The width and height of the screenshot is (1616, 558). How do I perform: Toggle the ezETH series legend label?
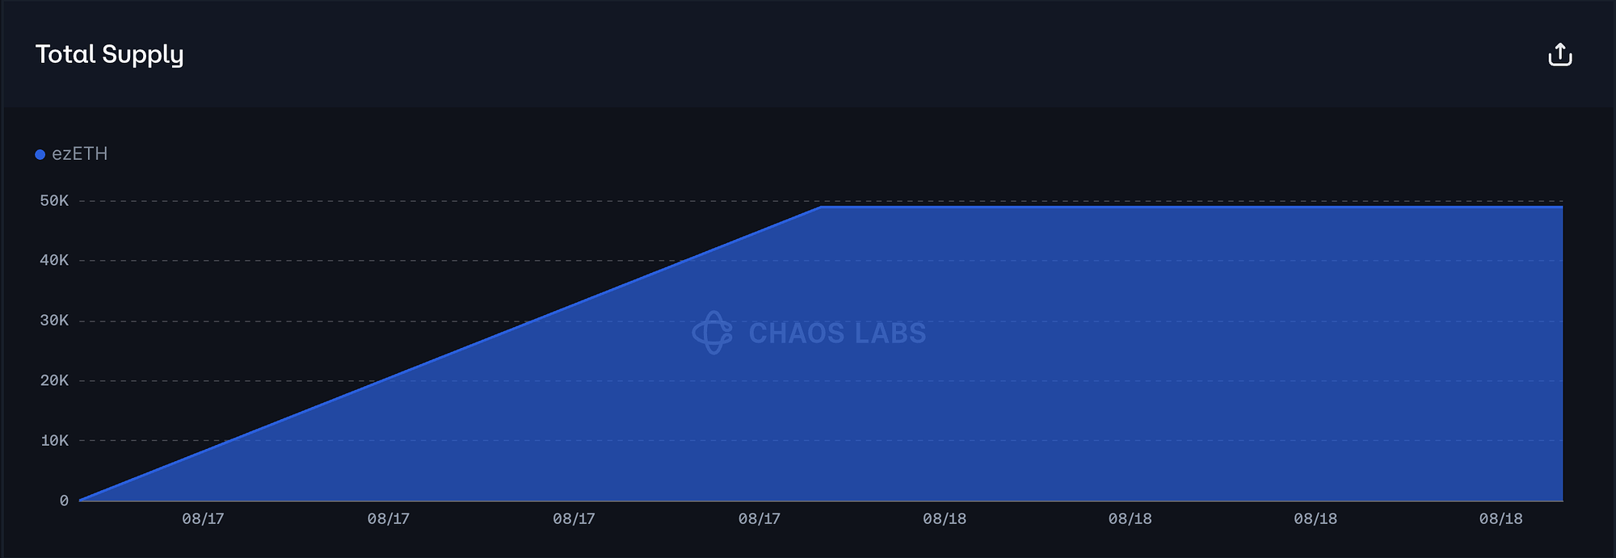pos(79,154)
